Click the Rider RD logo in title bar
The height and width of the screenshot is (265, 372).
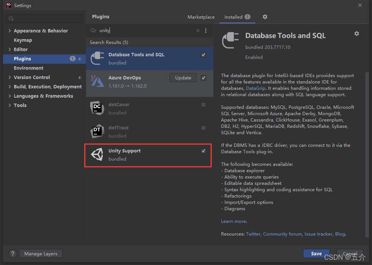coord(9,5)
